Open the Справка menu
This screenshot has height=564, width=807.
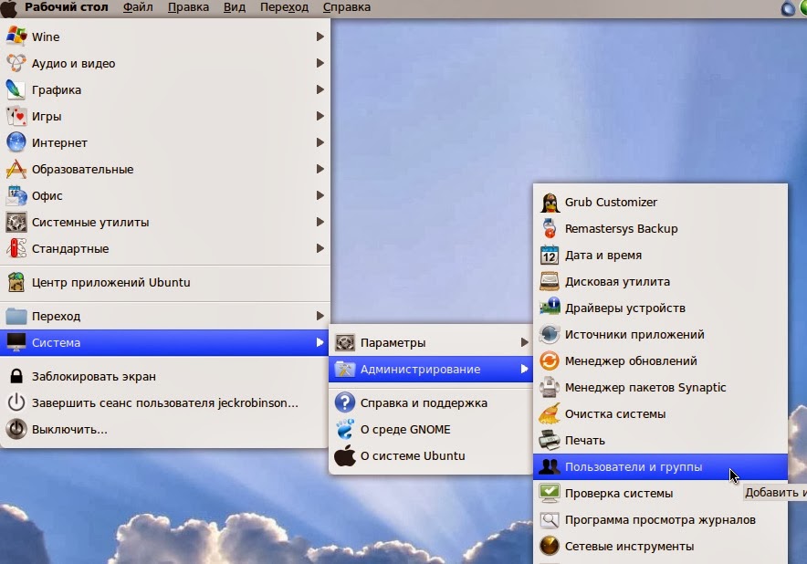346,7
